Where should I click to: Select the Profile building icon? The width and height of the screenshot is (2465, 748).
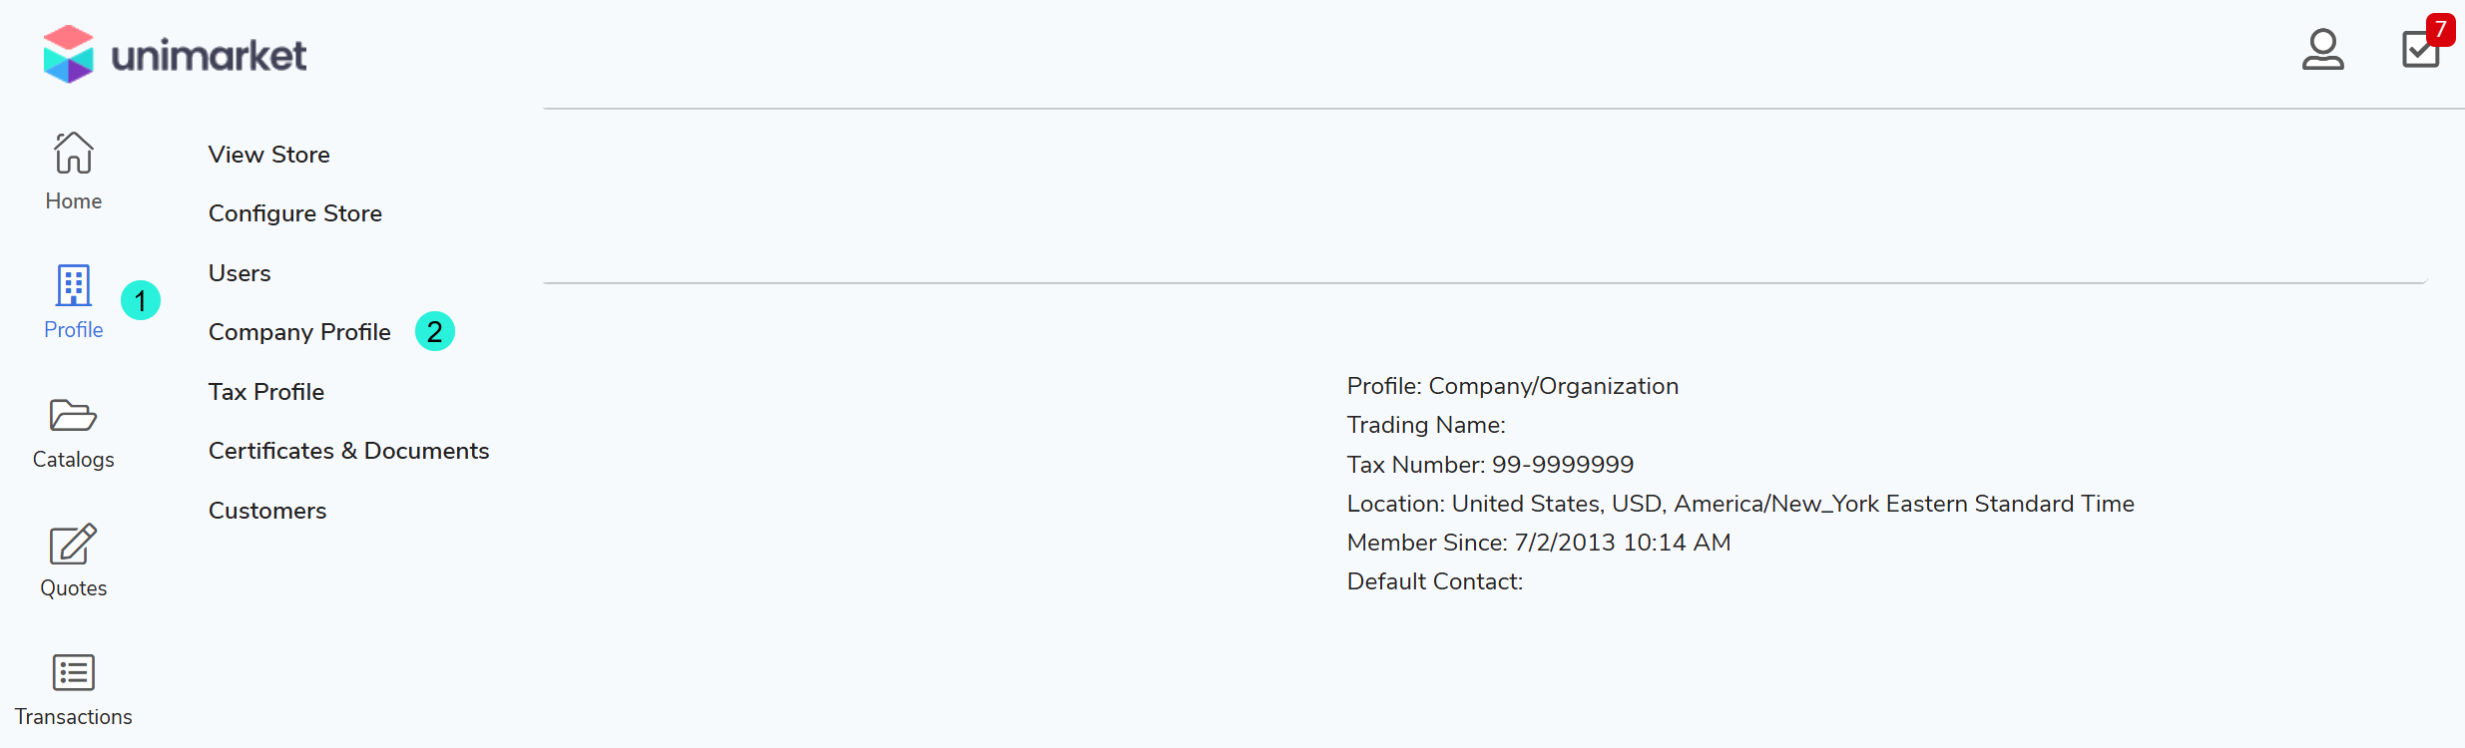(x=73, y=285)
